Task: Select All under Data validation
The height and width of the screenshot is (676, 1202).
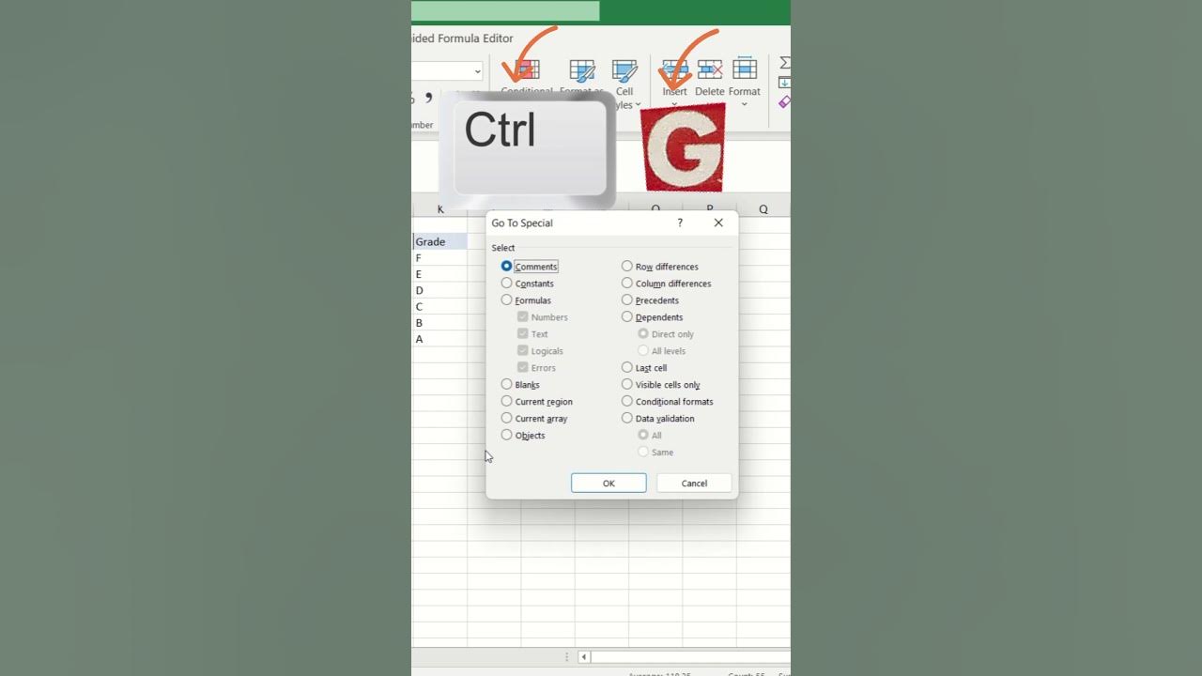Action: coord(643,436)
